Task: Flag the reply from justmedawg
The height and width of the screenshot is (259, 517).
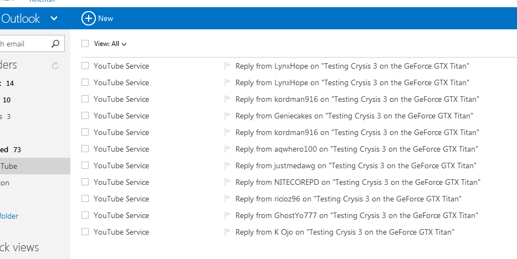Action: tap(227, 165)
